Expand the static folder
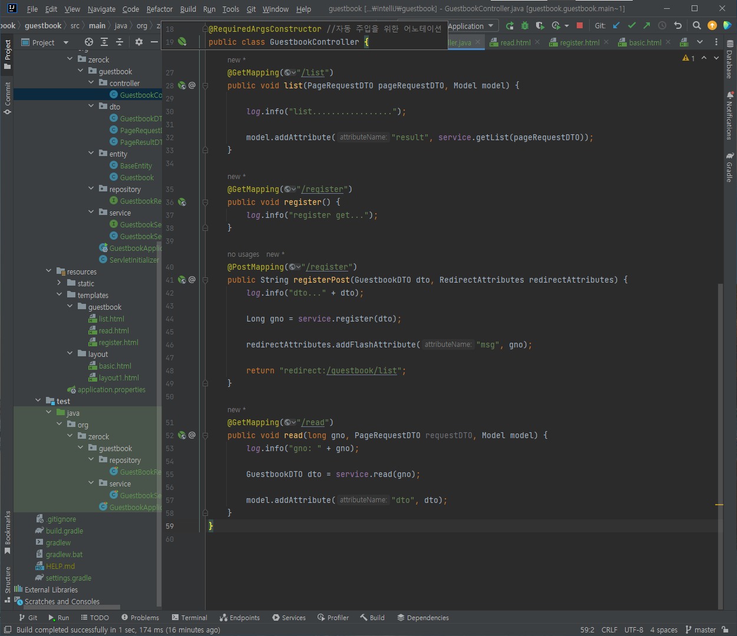The image size is (737, 636). pyautogui.click(x=60, y=283)
